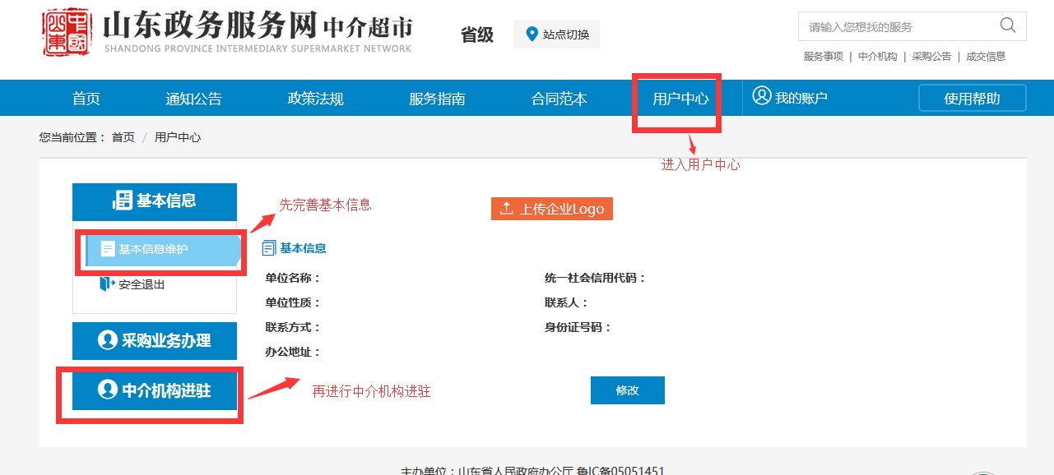Open 合同范本 in the navigation bar
This screenshot has width=1054, height=475.
[559, 99]
